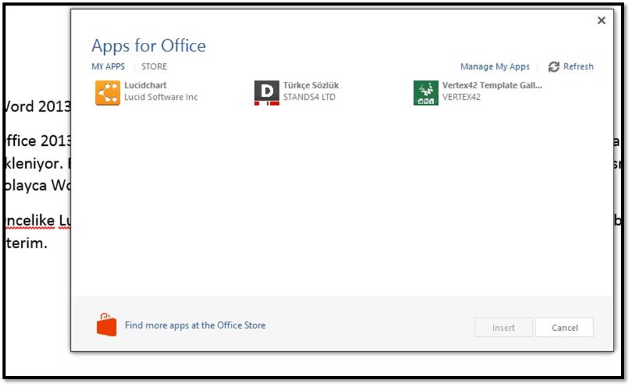Open the Manage My Apps link
631x386 pixels.
pyautogui.click(x=495, y=67)
